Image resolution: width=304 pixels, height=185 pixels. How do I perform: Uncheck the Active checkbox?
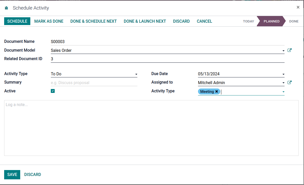[53, 91]
